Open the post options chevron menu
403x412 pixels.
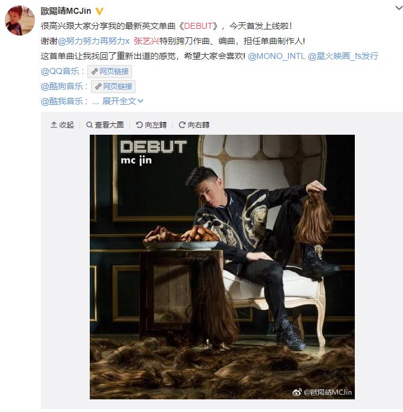point(399,8)
